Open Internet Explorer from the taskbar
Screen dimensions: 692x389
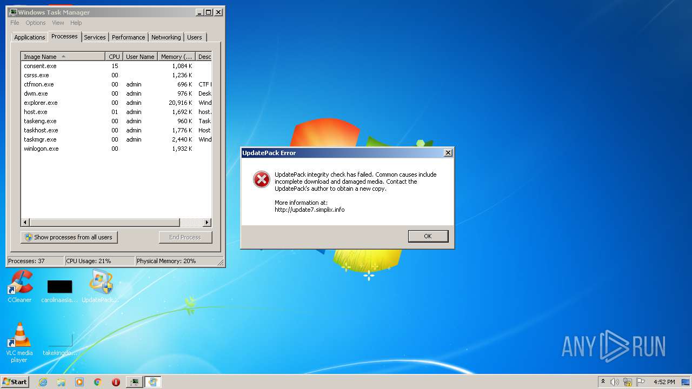(43, 382)
